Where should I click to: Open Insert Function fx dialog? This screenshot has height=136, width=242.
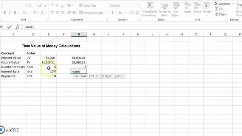[17, 27]
